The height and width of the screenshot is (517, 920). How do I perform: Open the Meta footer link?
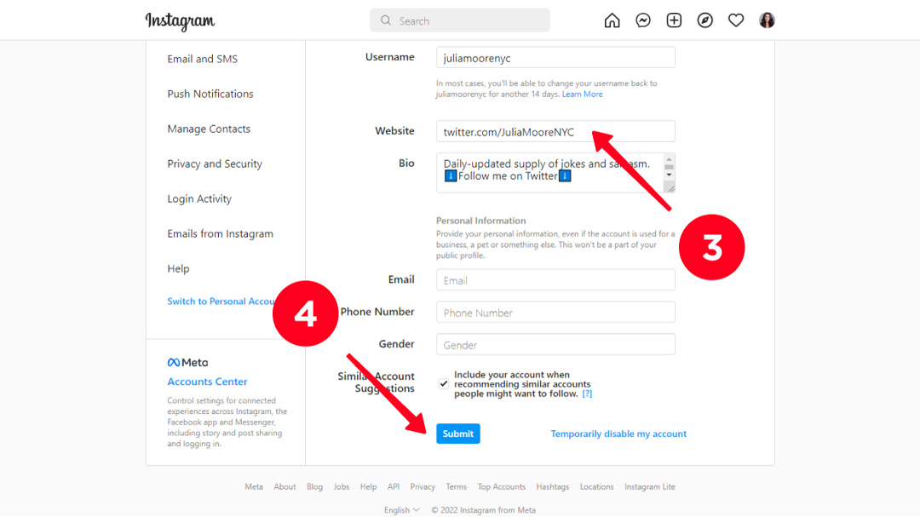point(254,486)
